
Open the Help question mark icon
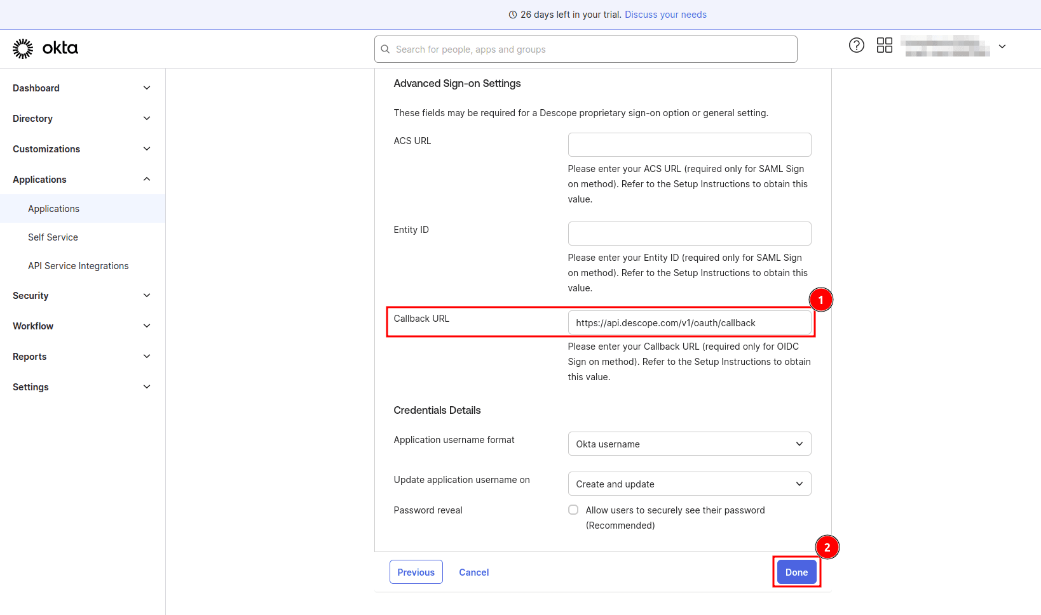pos(856,45)
